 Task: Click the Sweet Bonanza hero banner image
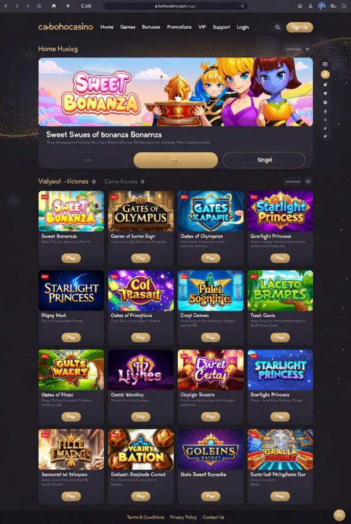point(176,92)
